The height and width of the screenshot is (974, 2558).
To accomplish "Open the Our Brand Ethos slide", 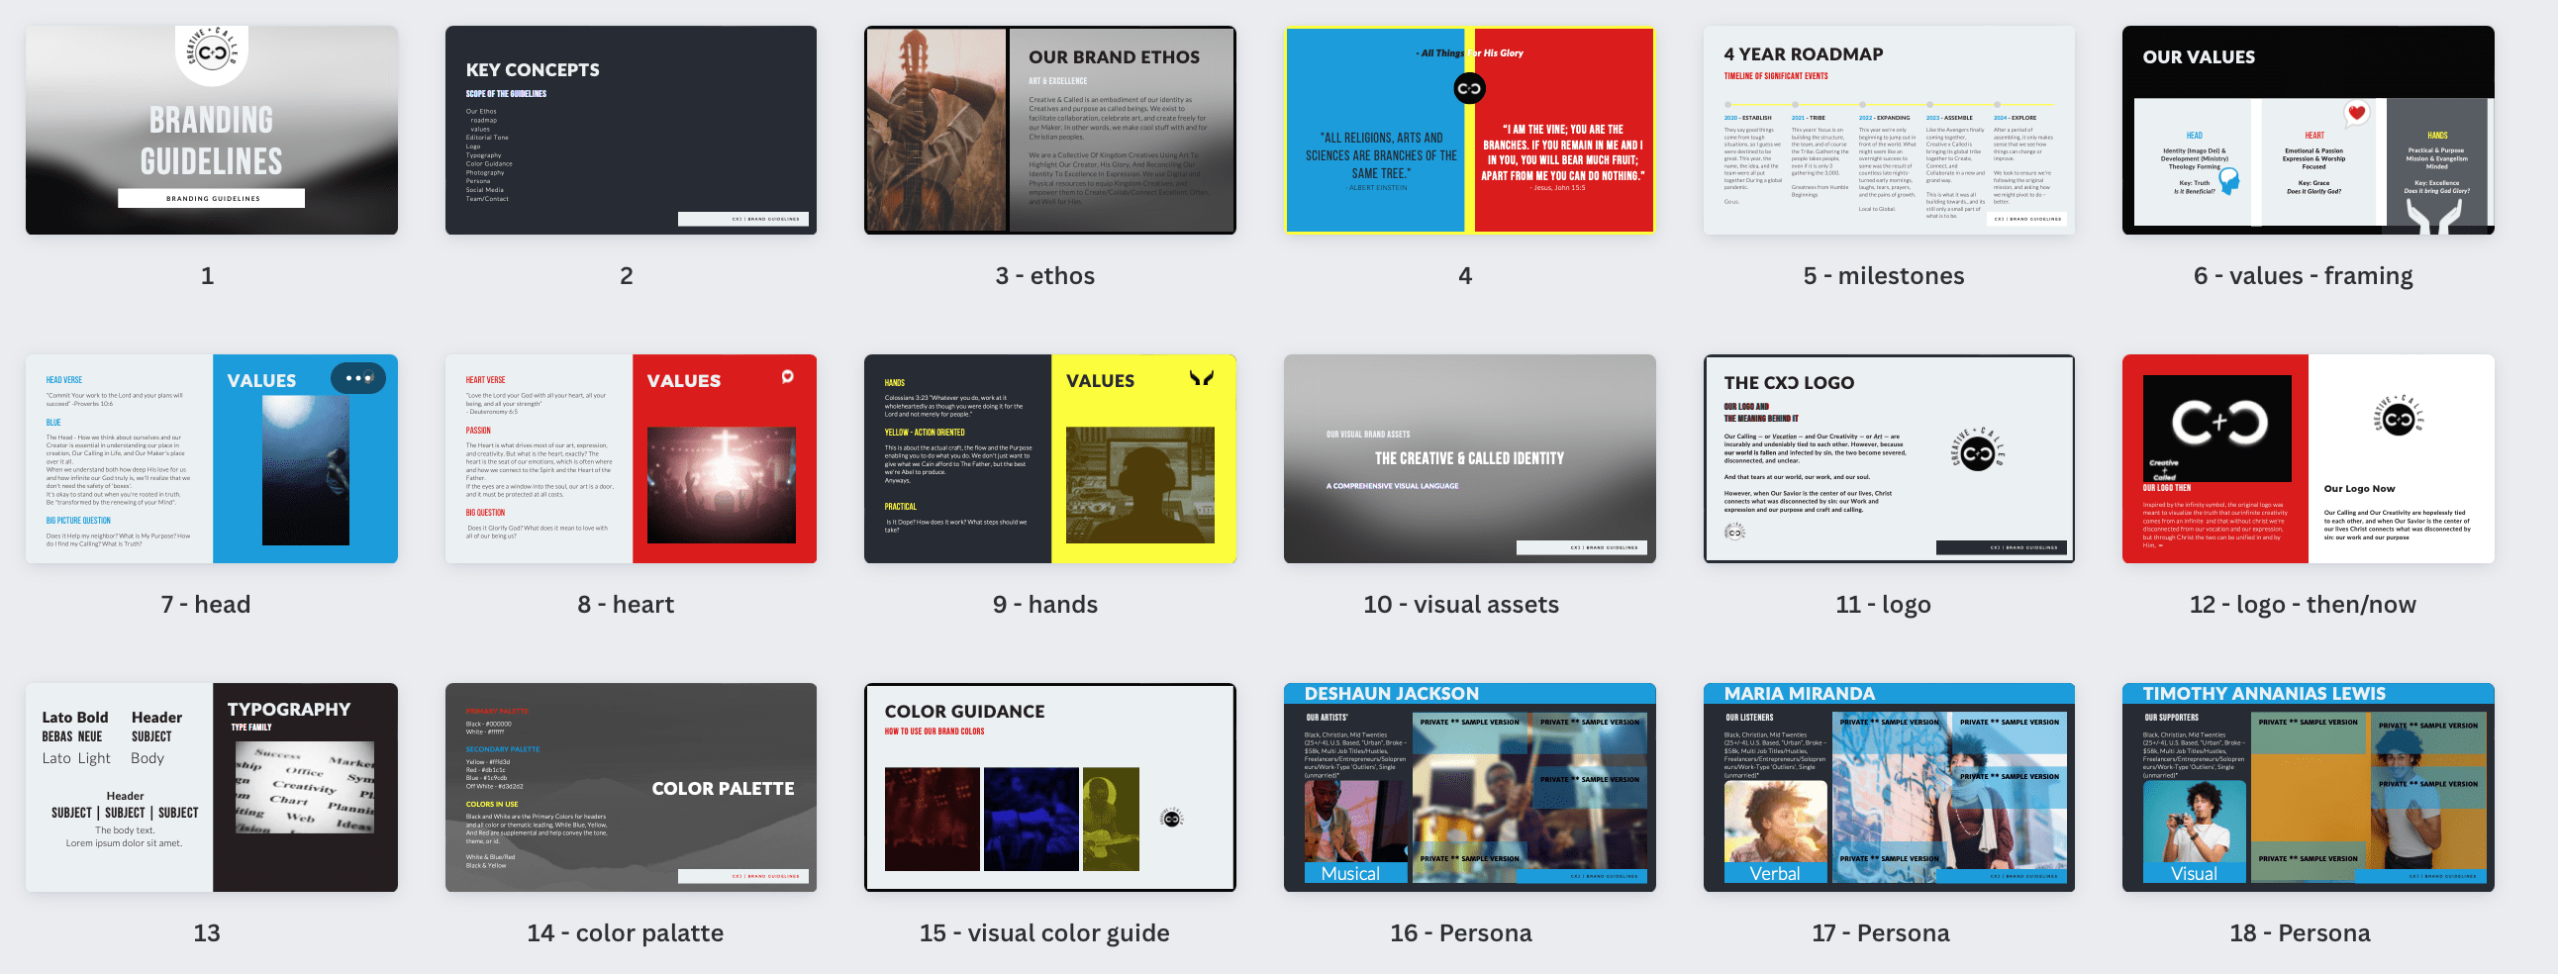I will tap(1049, 130).
